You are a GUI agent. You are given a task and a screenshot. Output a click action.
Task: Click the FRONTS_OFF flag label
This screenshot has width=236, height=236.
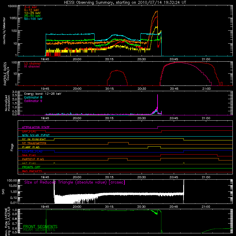tap(31, 167)
